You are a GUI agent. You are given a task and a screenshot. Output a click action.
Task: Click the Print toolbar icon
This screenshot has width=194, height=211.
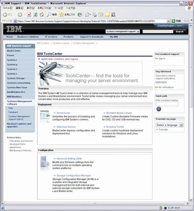pos(95,14)
